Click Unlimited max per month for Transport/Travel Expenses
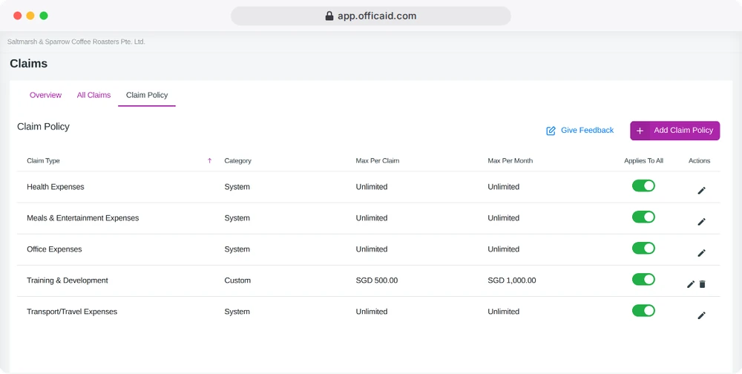742x374 pixels. (x=504, y=312)
